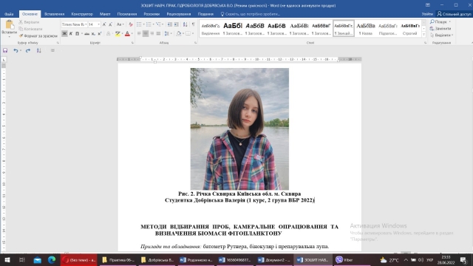This screenshot has width=473, height=266.
Task: Open the font dialog launcher
Action: click(132, 43)
